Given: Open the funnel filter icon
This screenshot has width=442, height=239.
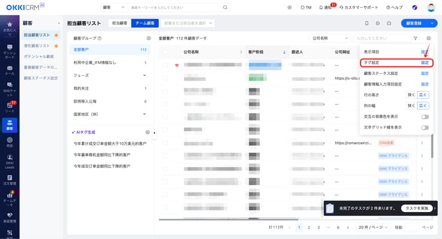Looking at the screenshot, I should coord(416,38).
